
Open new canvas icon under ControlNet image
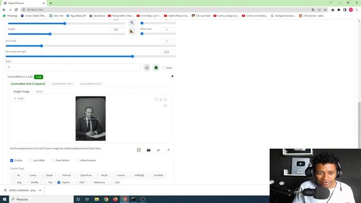tap(139, 150)
